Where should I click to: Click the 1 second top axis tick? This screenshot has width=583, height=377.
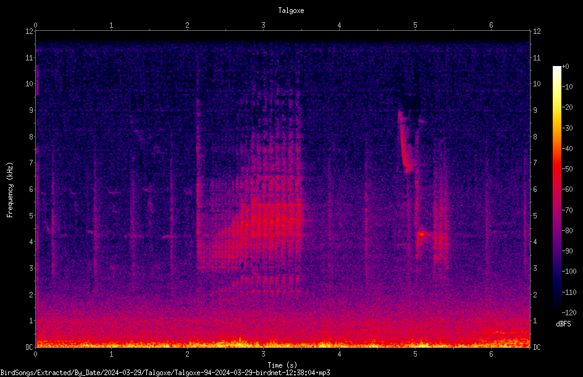coord(111,25)
